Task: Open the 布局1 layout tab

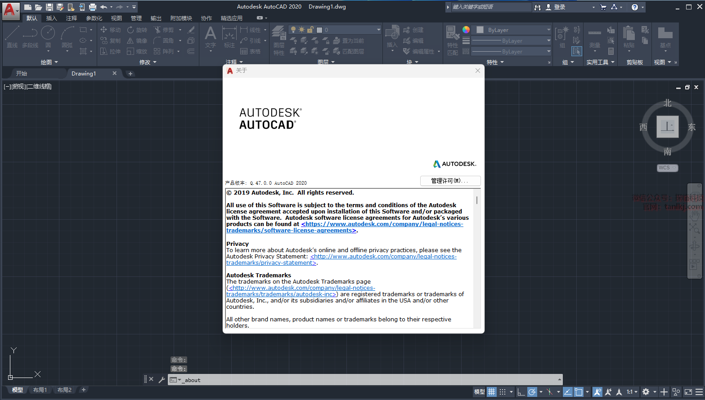Action: 40,390
